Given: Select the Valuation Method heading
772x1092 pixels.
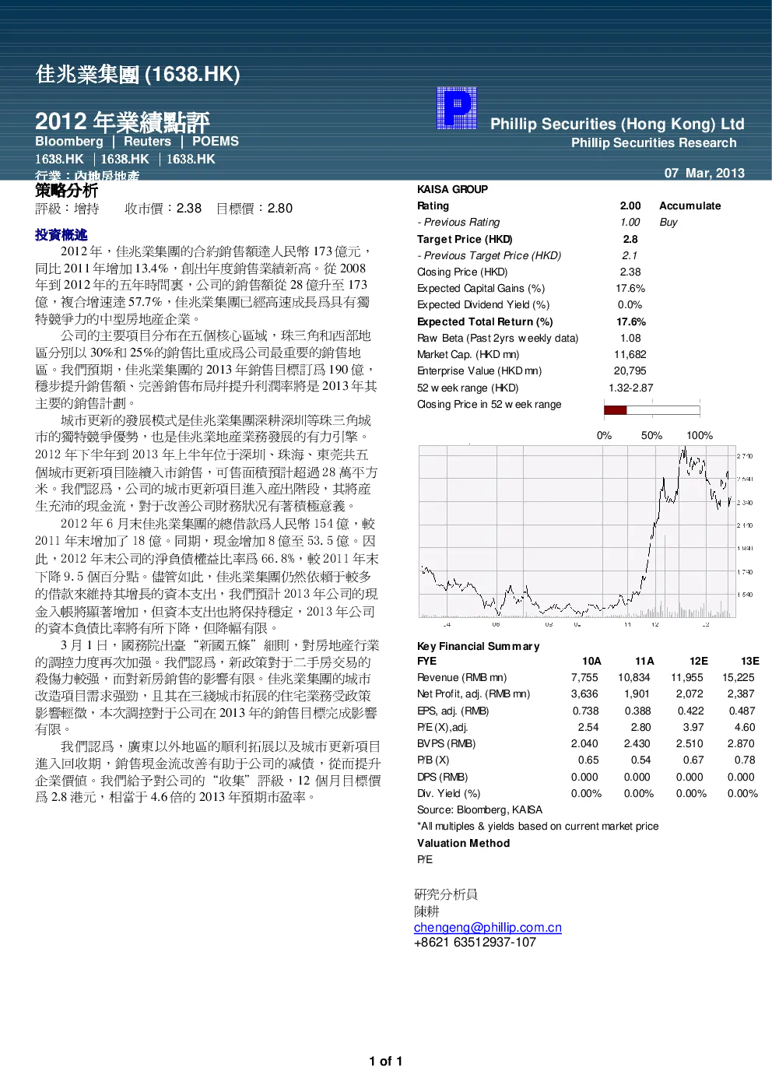Looking at the screenshot, I should [463, 843].
